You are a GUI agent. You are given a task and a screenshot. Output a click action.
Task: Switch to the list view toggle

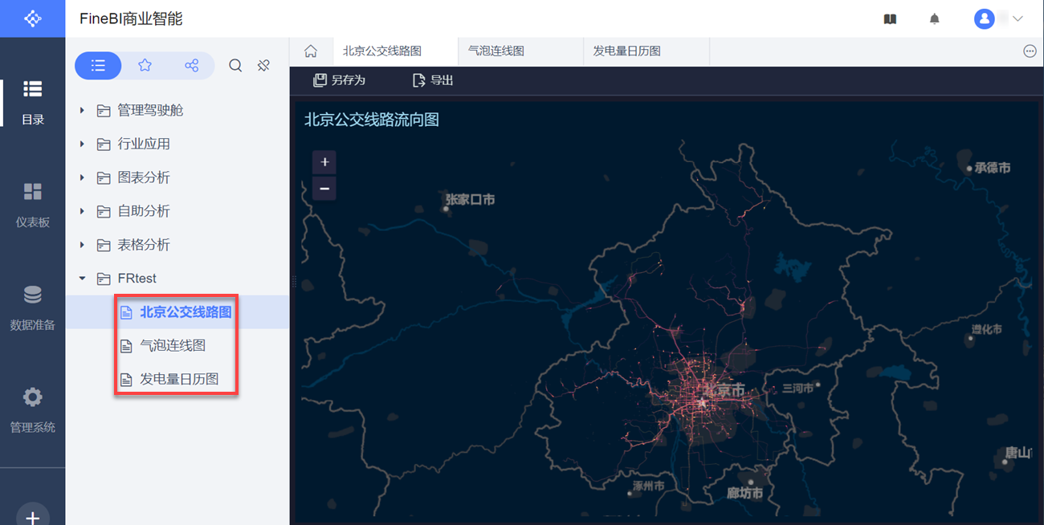pos(98,66)
